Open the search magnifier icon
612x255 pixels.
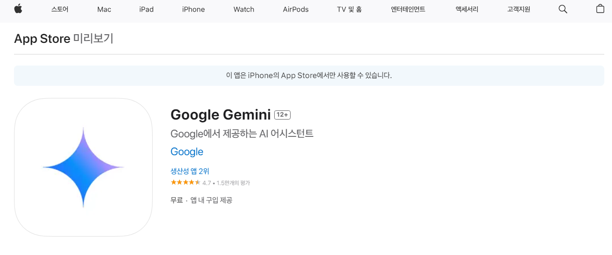(x=563, y=9)
